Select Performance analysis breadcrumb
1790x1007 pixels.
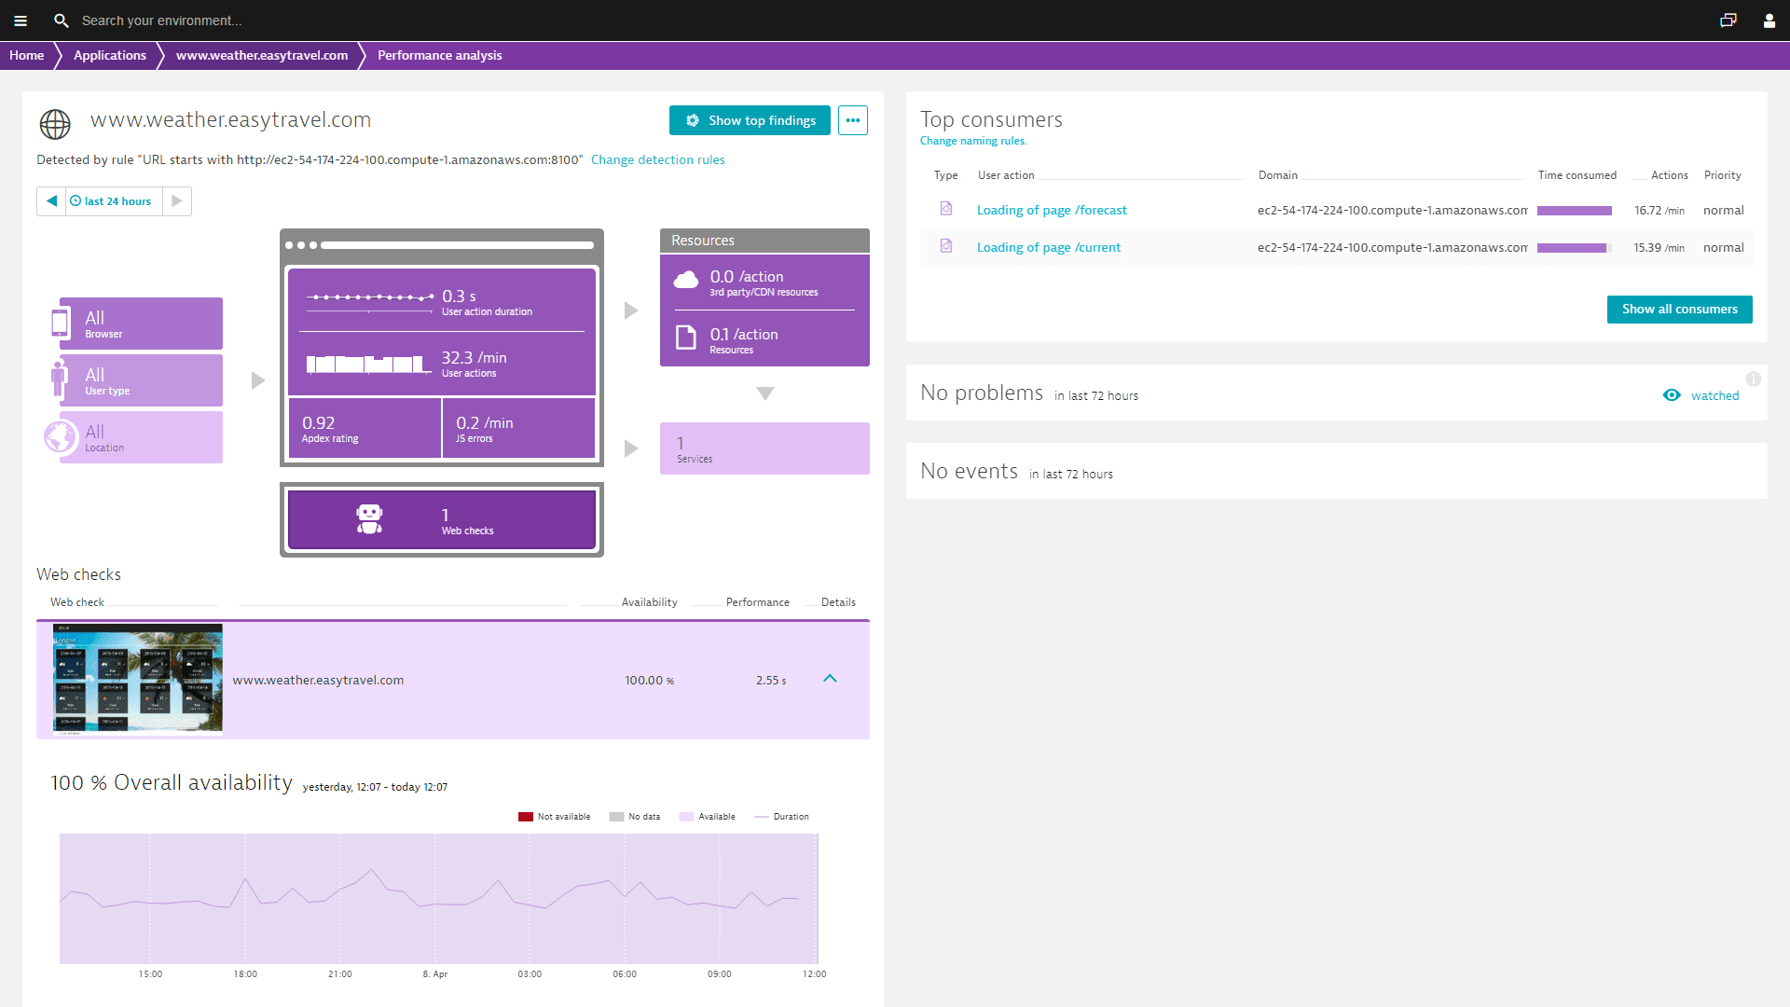[x=440, y=55]
